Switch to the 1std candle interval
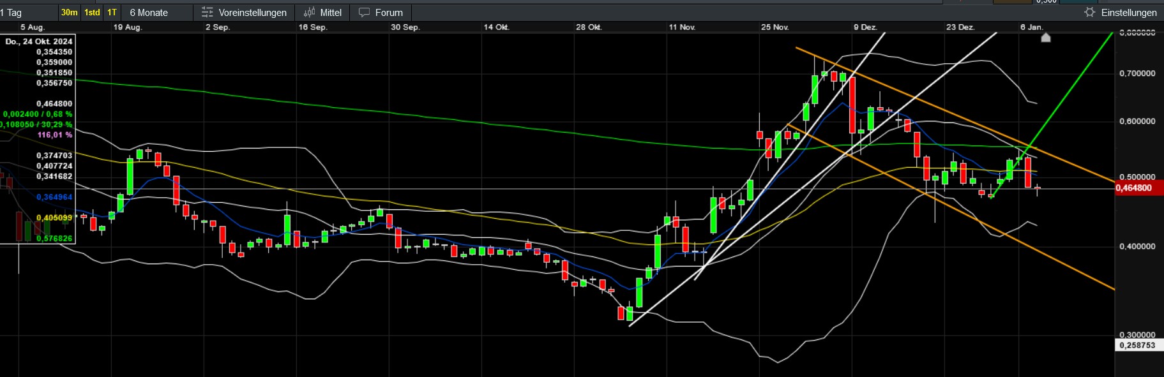Viewport: 1164px width, 377px height. (92, 12)
